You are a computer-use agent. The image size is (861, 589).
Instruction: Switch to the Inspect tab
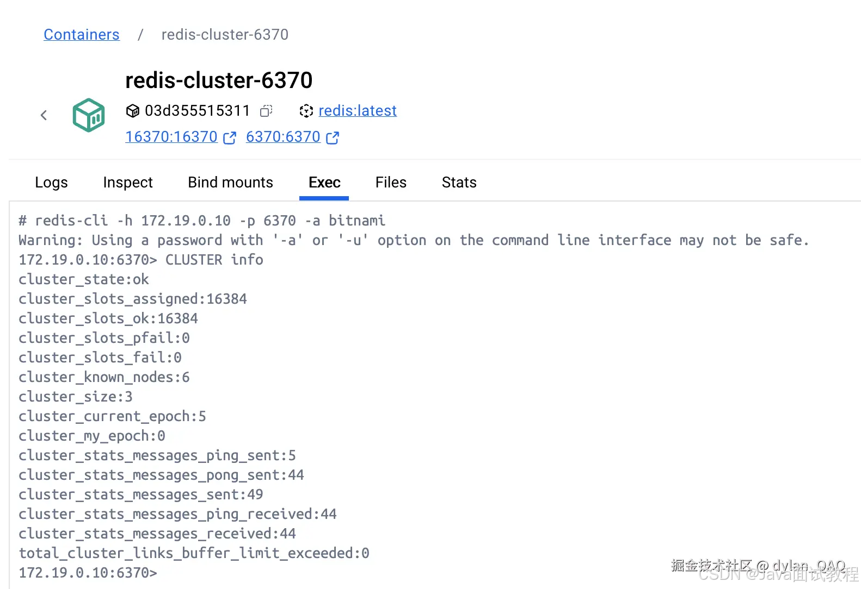tap(128, 183)
